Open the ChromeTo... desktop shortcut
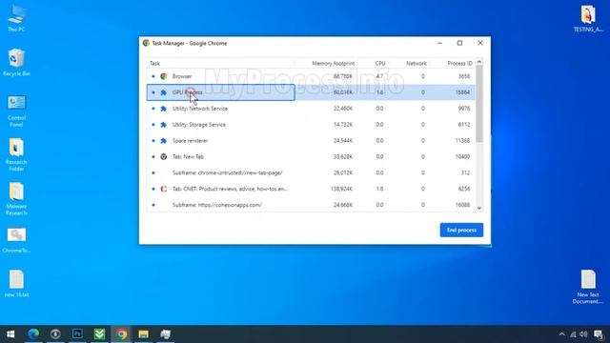Viewport: 610px width, 343px height. tap(16, 240)
